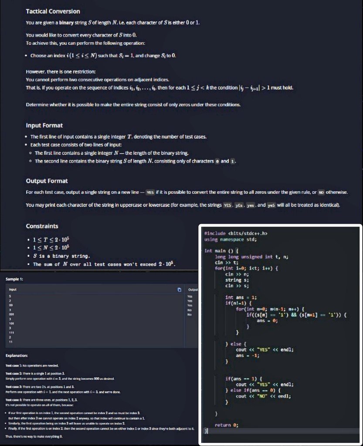Select the 'Output Format' heading

tap(47, 181)
